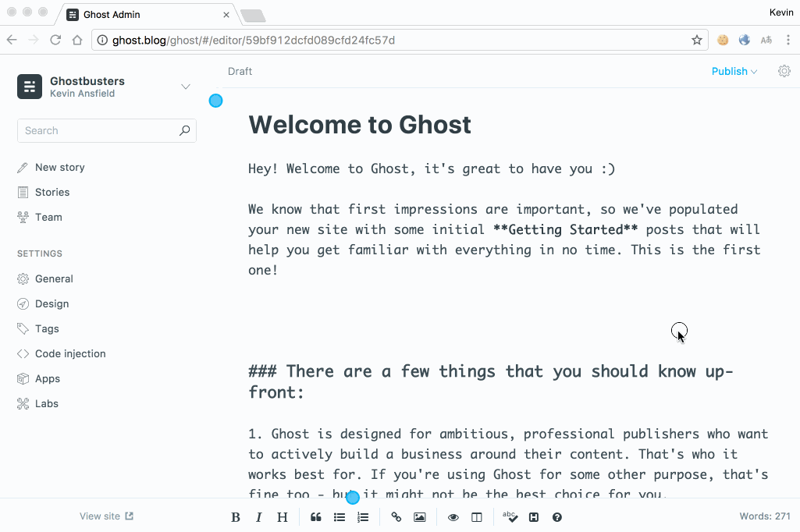
Task: Toggle side-by-side split view
Action: tap(477, 517)
